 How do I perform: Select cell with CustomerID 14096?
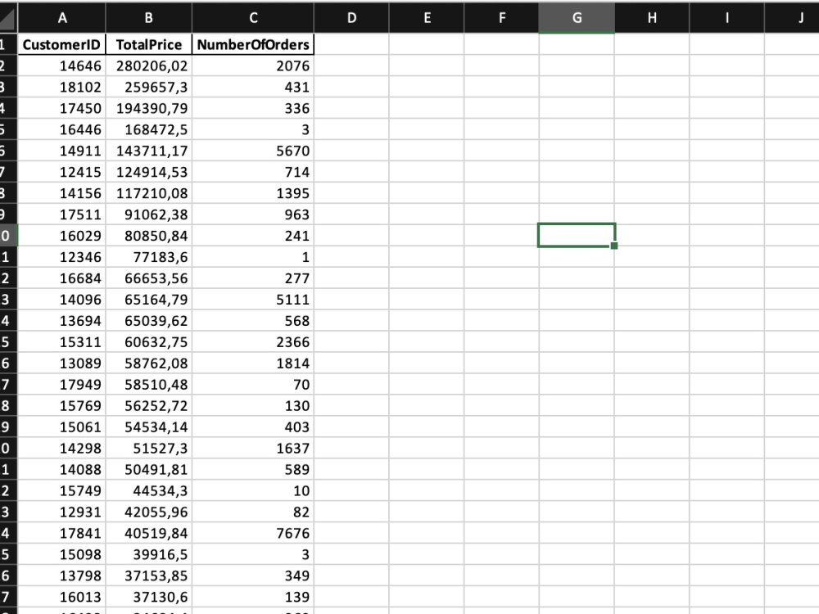(x=61, y=299)
